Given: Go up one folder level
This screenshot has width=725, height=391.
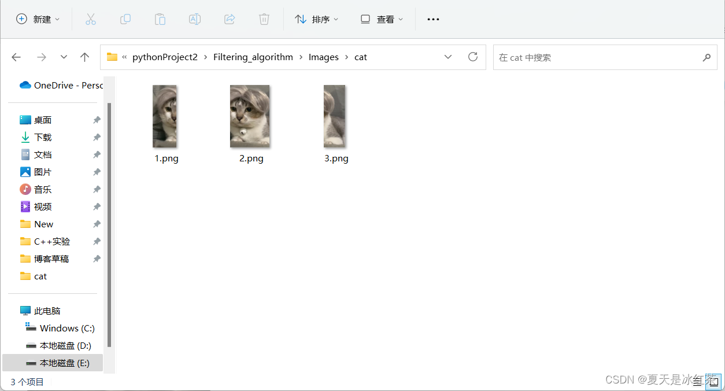Looking at the screenshot, I should coord(85,57).
